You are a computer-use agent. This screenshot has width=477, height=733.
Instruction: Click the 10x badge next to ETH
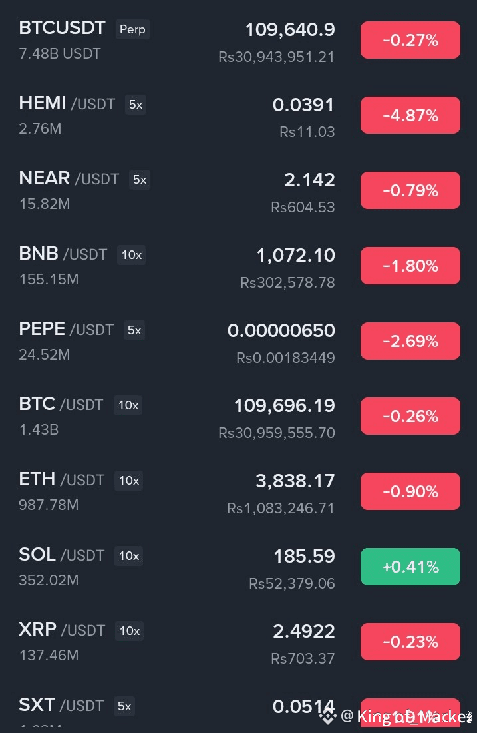(128, 481)
